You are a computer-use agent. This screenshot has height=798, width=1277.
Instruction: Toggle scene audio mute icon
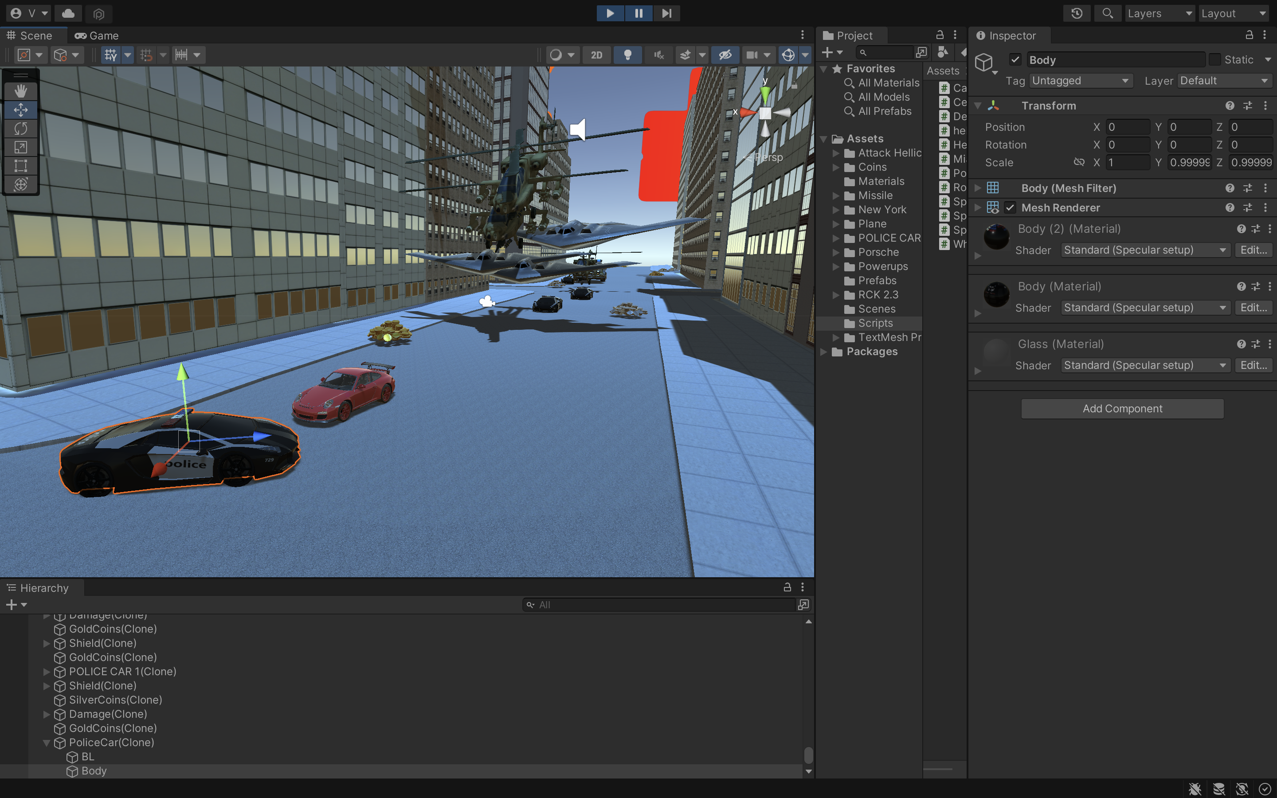tap(658, 55)
